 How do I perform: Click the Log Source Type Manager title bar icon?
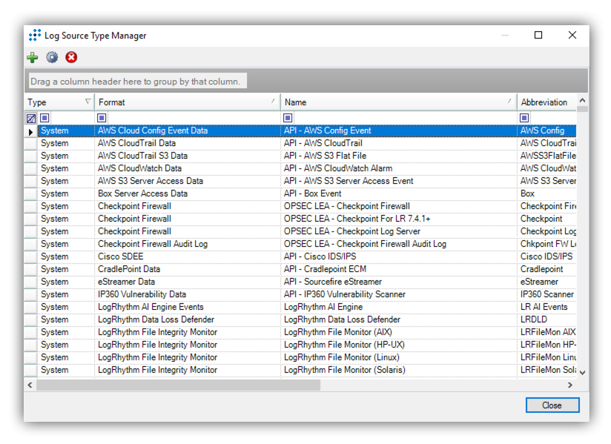(x=34, y=35)
